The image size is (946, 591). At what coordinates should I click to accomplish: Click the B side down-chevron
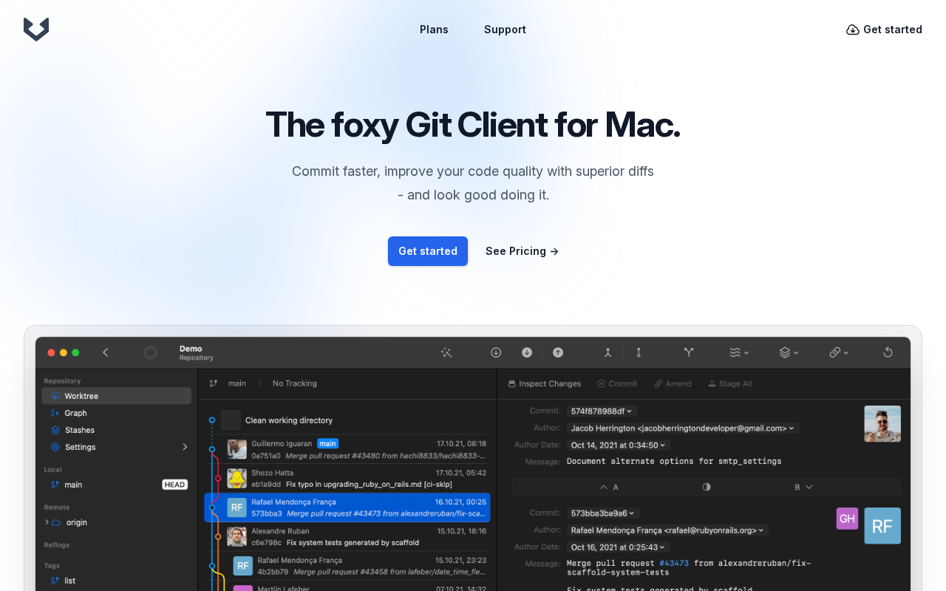809,487
